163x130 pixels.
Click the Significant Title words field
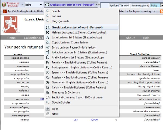pos(119,5)
